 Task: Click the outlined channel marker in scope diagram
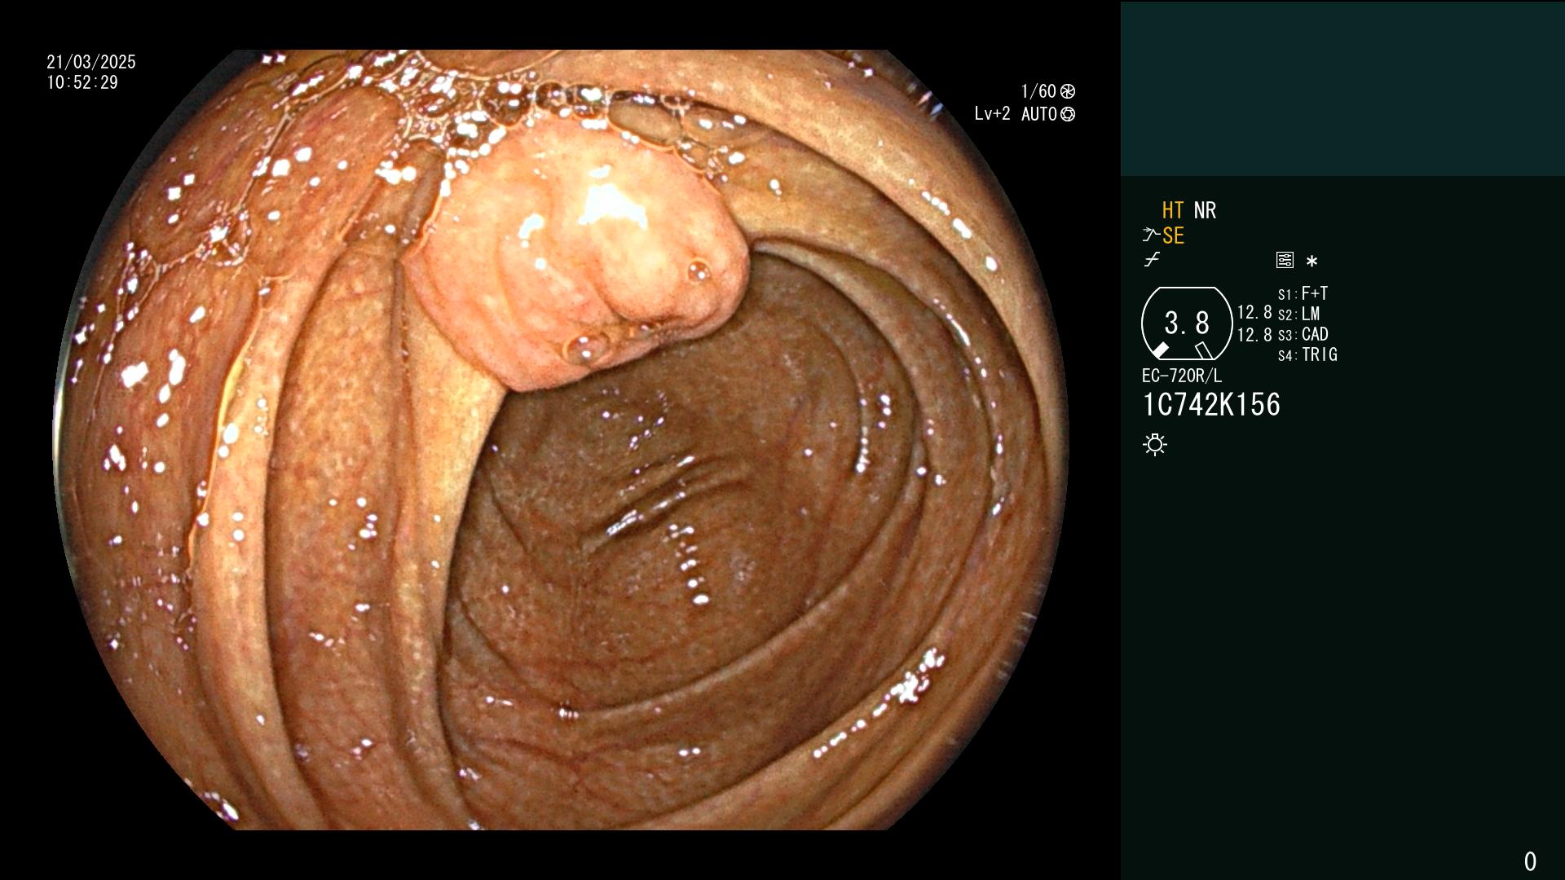point(1204,350)
